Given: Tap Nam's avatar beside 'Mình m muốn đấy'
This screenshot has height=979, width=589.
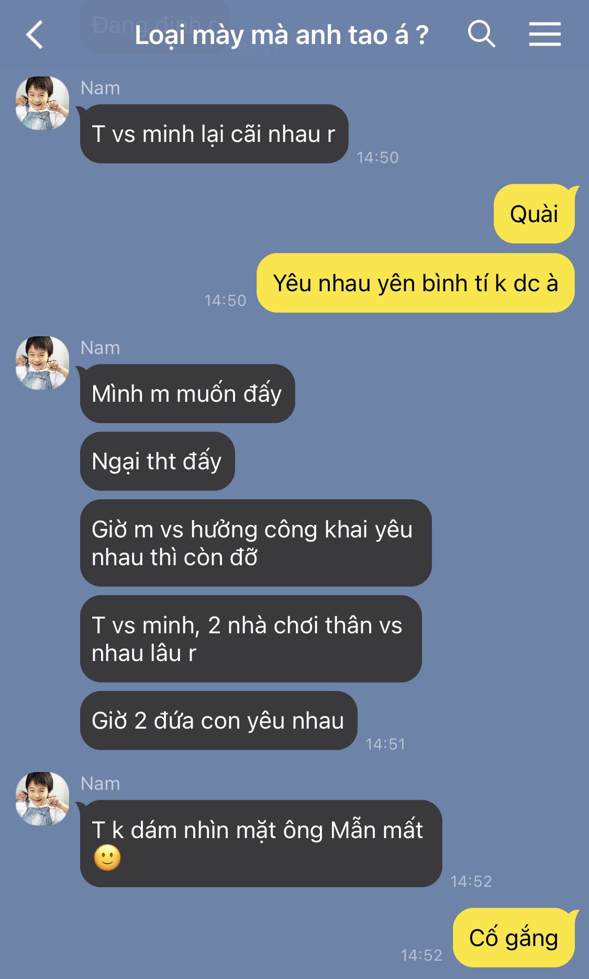Looking at the screenshot, I should coord(42,363).
